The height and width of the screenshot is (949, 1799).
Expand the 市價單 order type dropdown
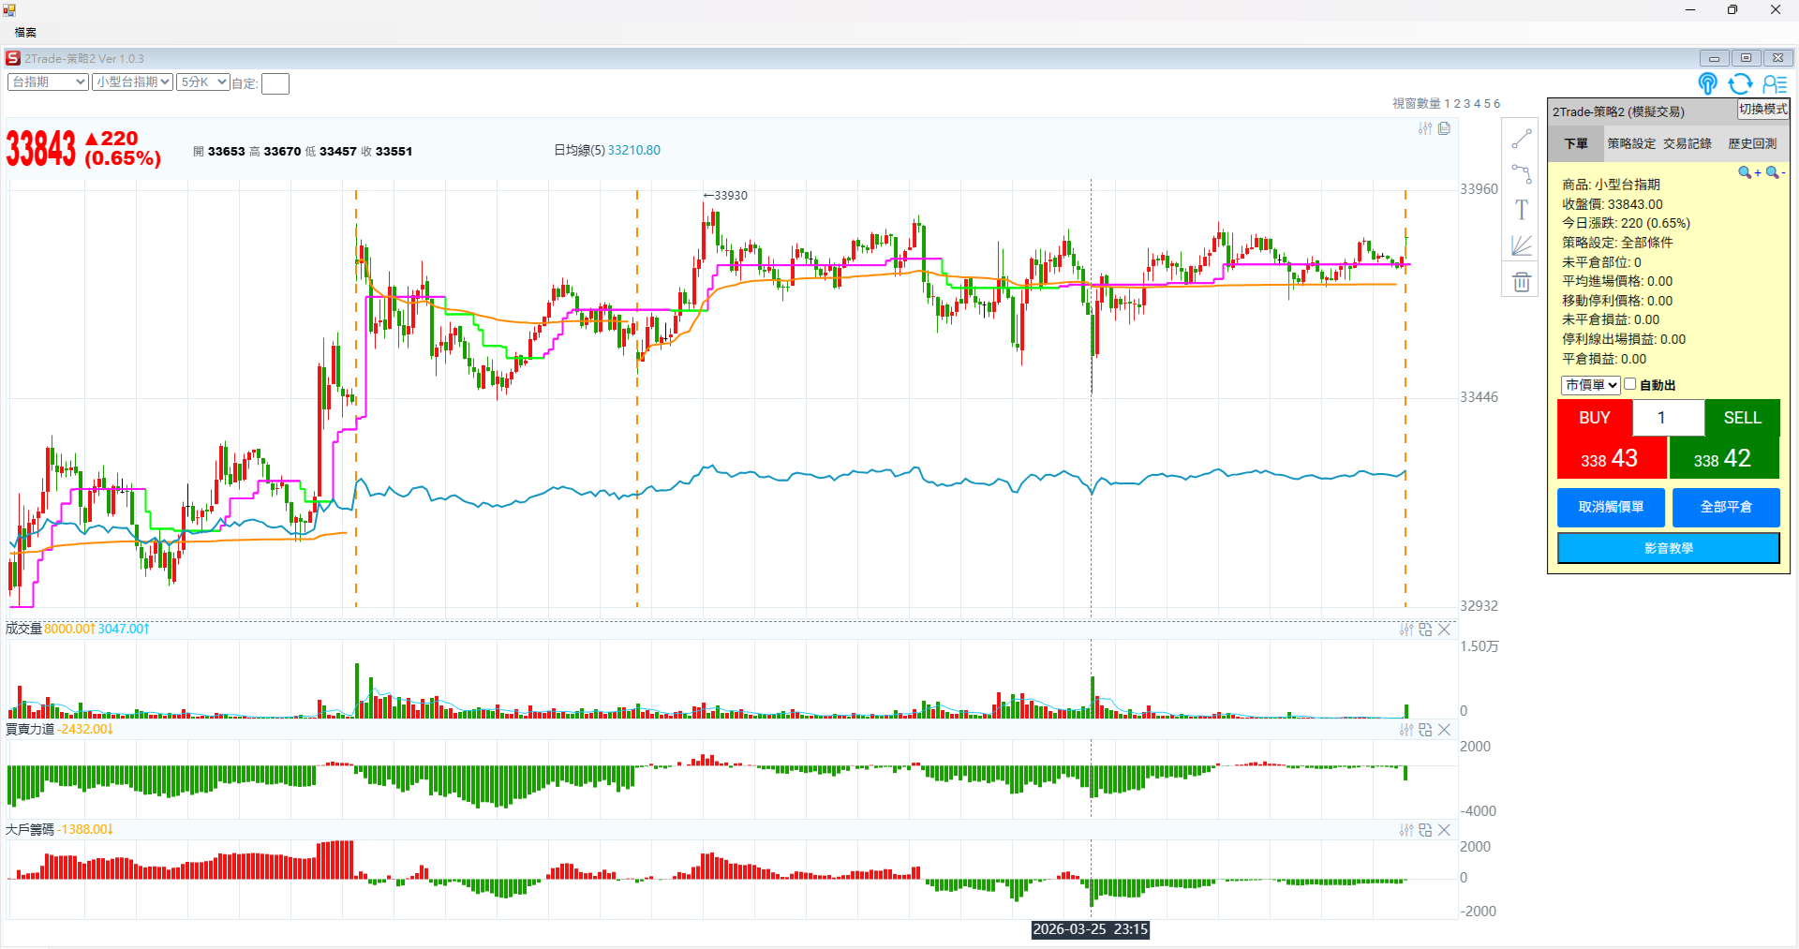tap(1590, 385)
